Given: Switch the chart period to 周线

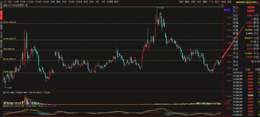Looking at the screenshot, I should 58,2.
